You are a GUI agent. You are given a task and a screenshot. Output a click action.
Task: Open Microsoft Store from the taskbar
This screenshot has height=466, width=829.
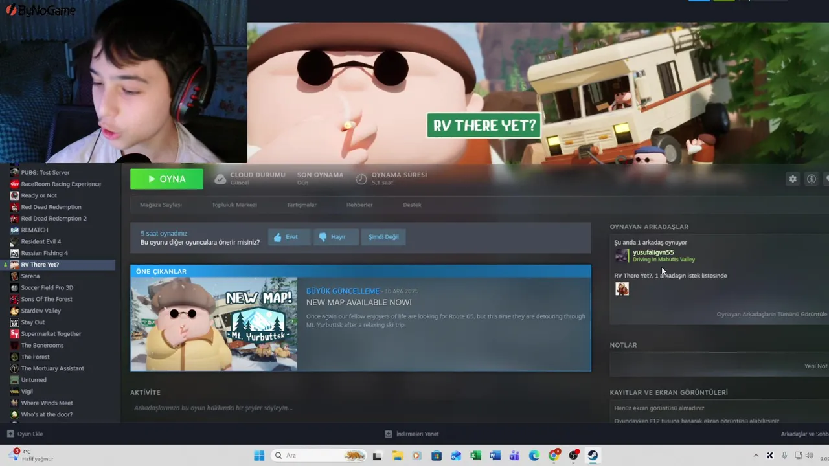tap(437, 456)
